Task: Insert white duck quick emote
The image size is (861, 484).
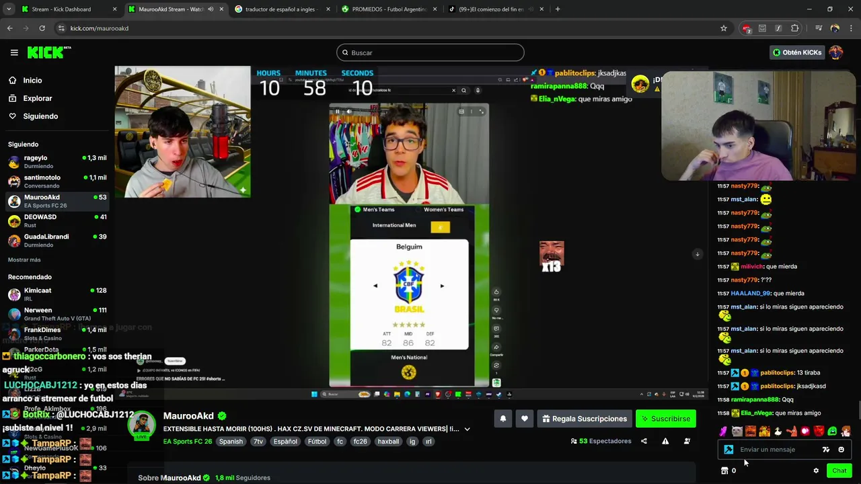Action: (778, 432)
